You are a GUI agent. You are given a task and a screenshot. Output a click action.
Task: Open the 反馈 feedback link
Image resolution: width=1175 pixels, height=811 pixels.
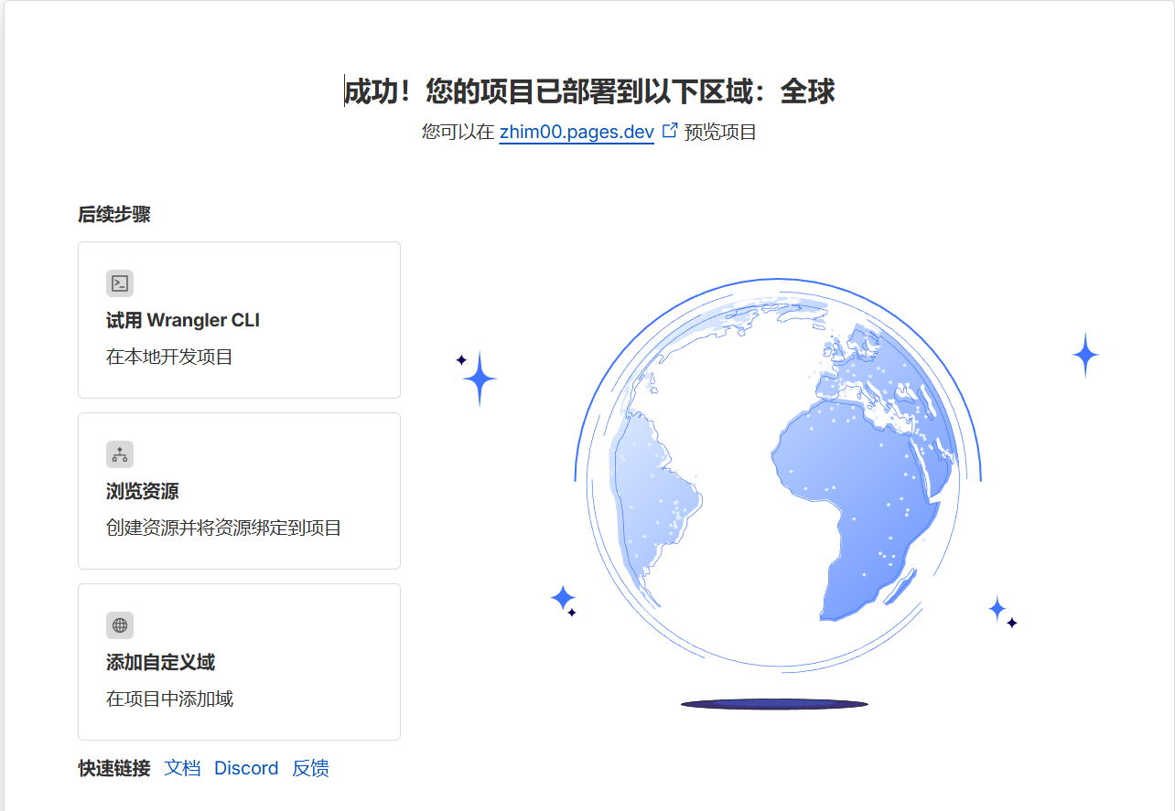(310, 768)
